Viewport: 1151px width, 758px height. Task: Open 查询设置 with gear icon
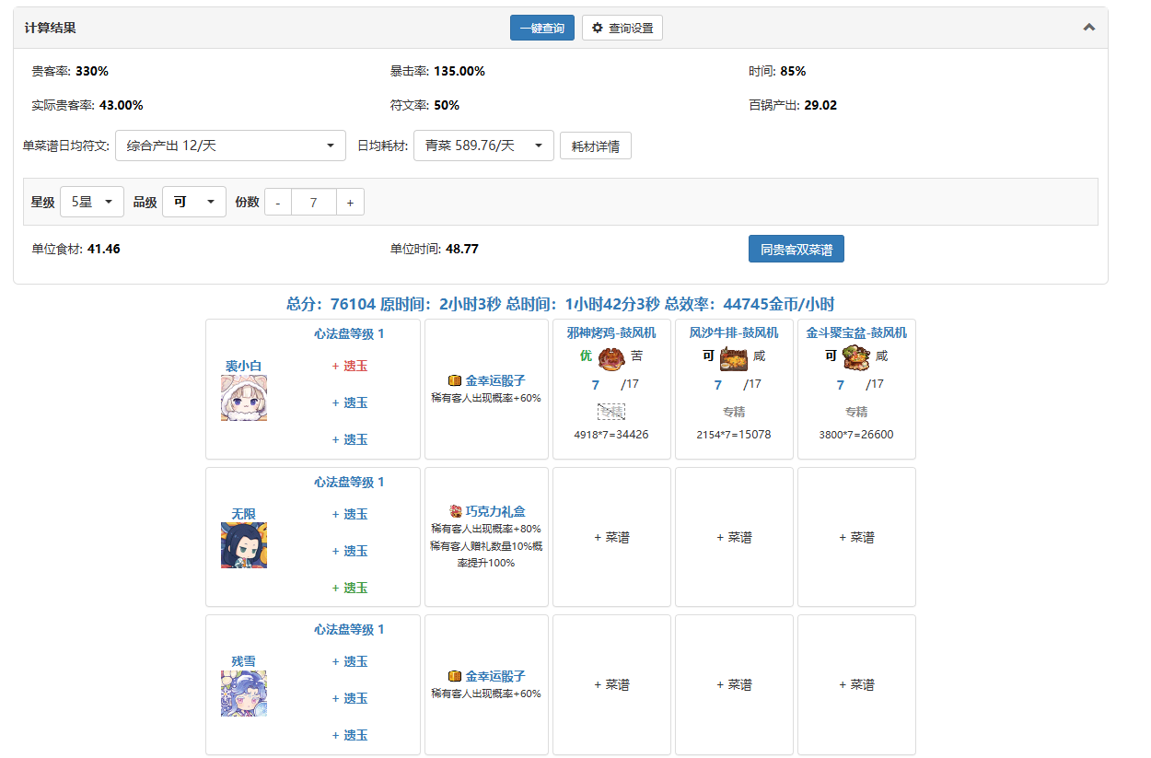pyautogui.click(x=622, y=28)
